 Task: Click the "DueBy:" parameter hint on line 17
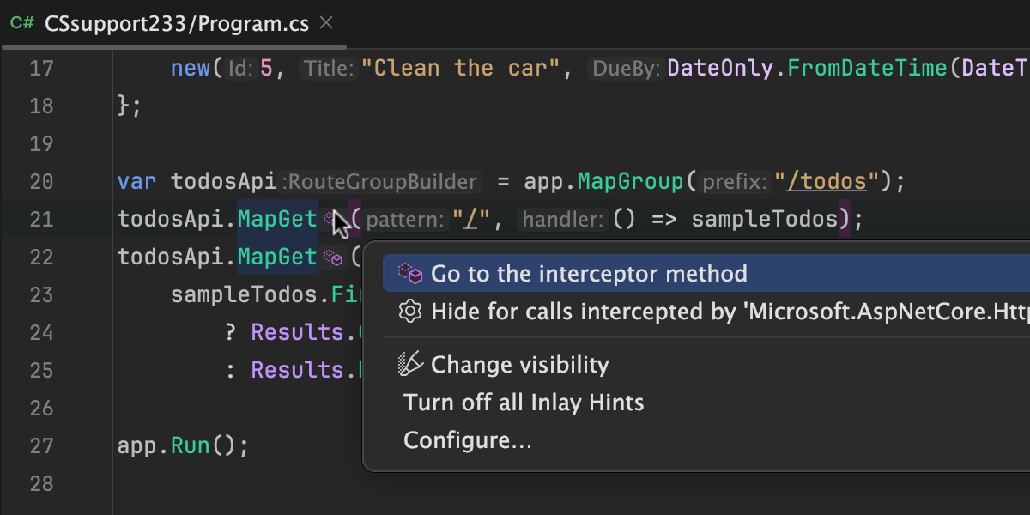point(624,69)
